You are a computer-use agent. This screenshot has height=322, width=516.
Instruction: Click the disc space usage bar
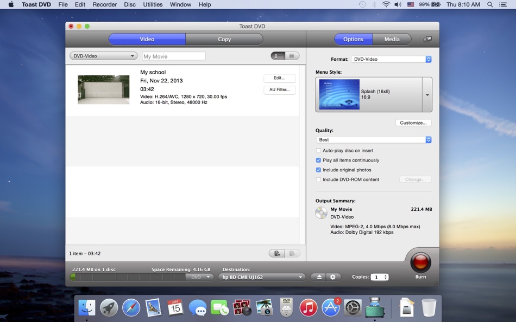pyautogui.click(x=128, y=277)
